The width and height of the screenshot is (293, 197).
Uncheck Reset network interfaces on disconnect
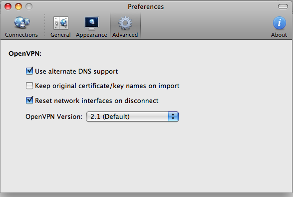click(x=29, y=100)
